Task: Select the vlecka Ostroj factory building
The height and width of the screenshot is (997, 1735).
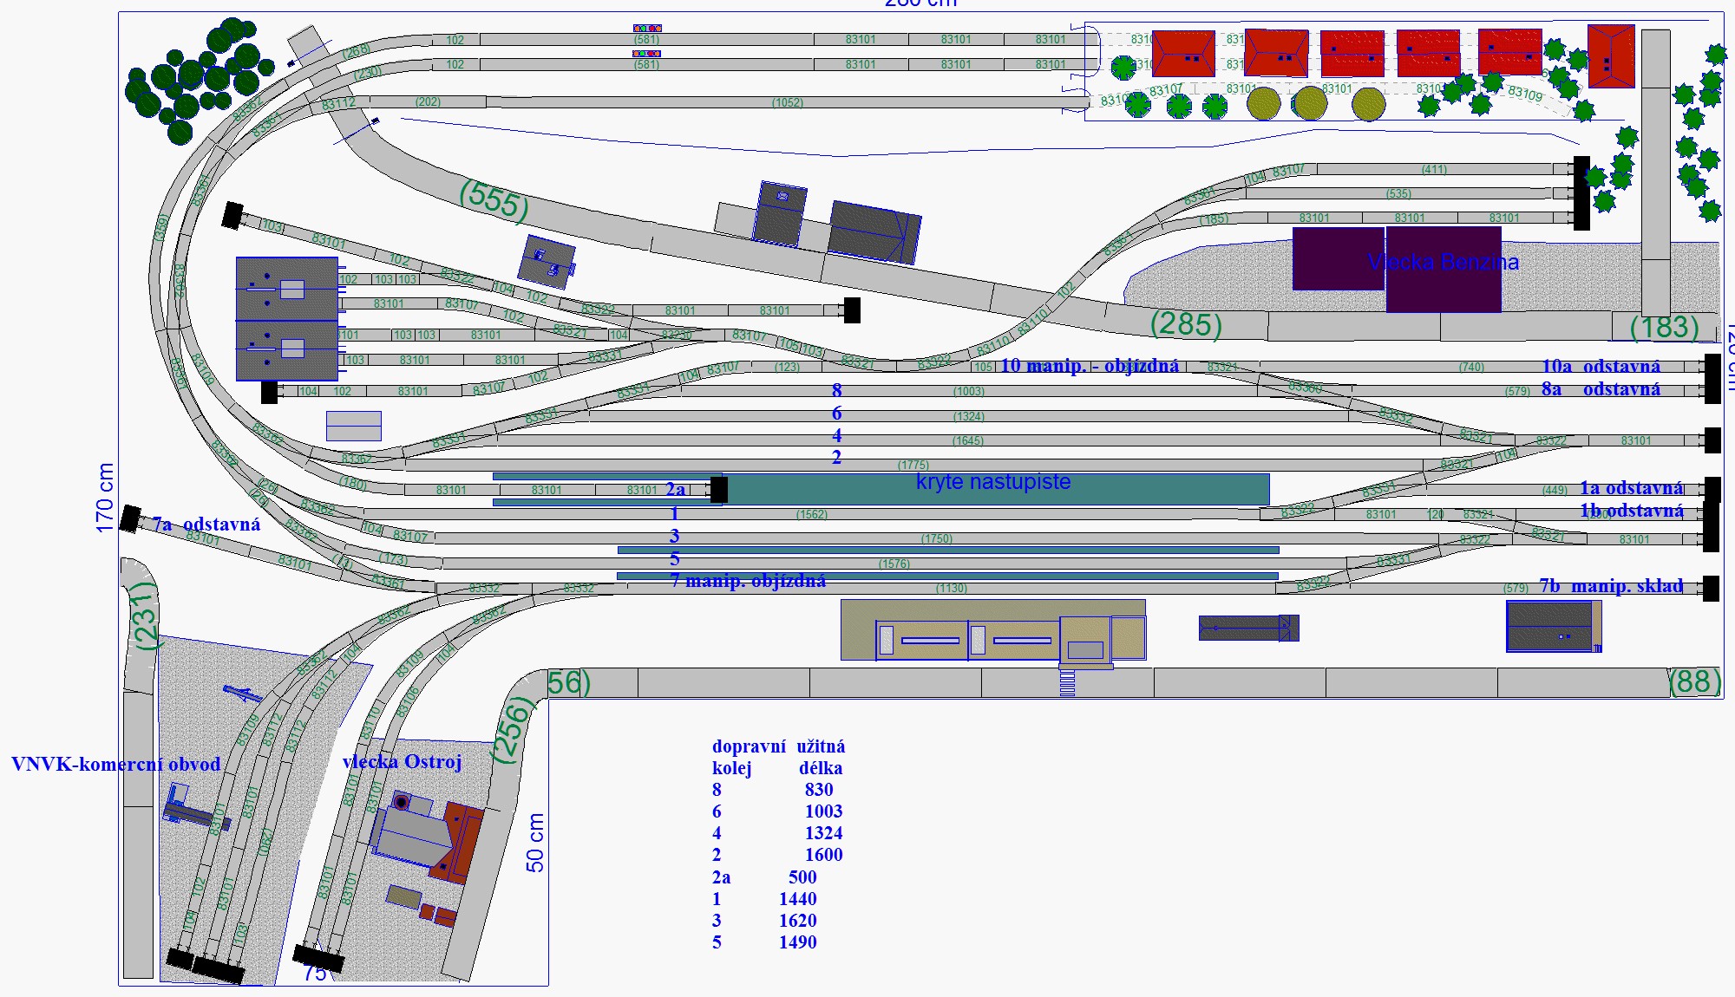Action: [x=421, y=837]
